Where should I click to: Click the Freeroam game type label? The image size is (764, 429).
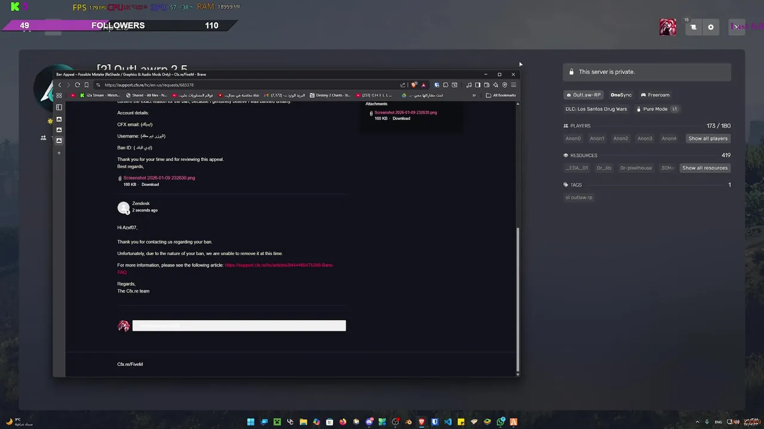(x=655, y=95)
